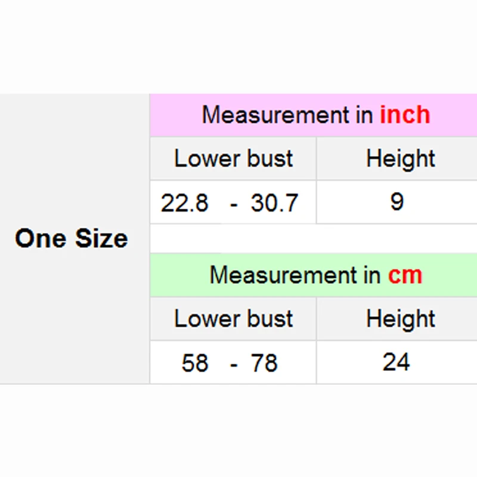Click the red word inch
This screenshot has height=477, width=477.
point(405,114)
